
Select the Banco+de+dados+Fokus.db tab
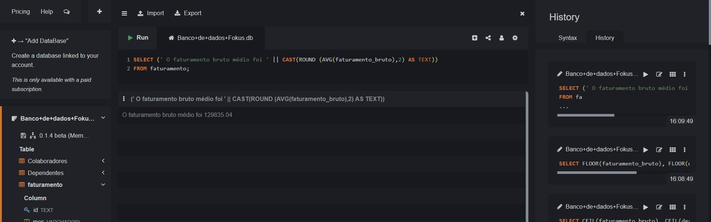(x=211, y=38)
